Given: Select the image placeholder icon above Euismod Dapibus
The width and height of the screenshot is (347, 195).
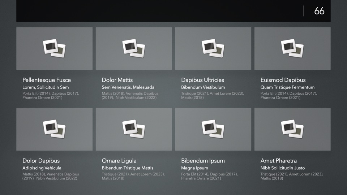Looking at the screenshot, I should pyautogui.click(x=292, y=48).
